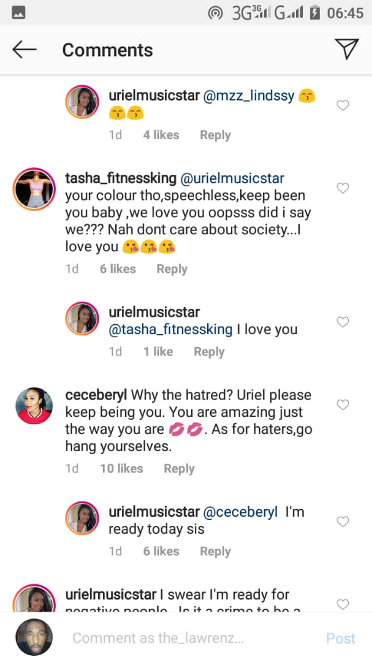Reply to tasha_fitnessking's comment
The height and width of the screenshot is (662, 372).
tap(172, 268)
